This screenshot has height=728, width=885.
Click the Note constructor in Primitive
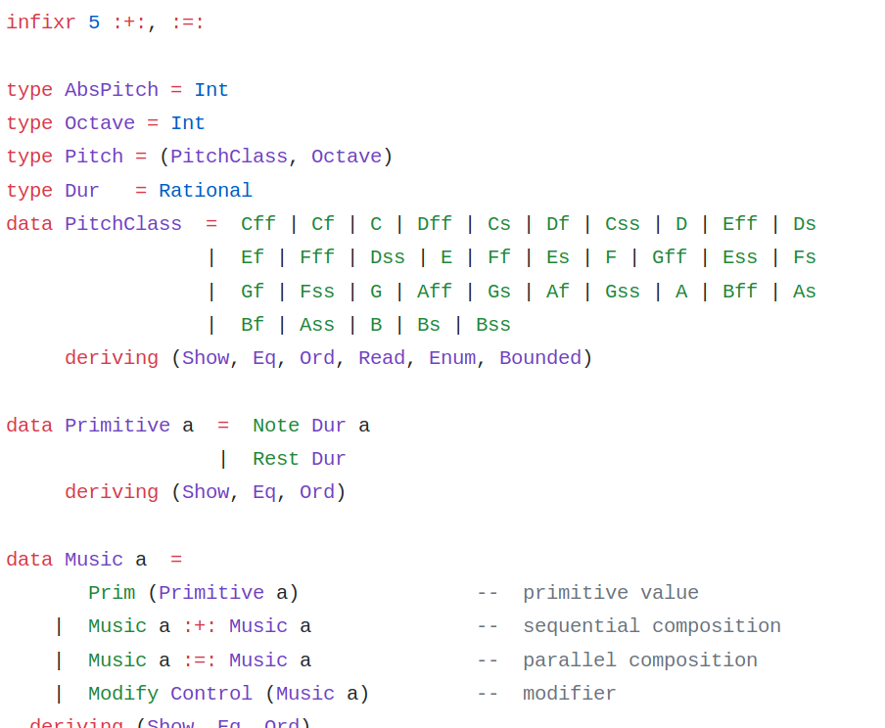tap(275, 426)
